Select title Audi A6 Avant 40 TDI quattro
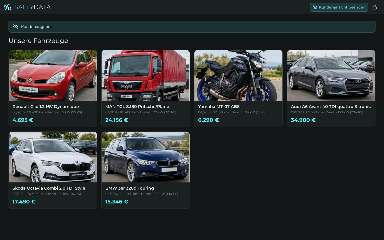Screen dimensions: 384x240 click(x=331, y=107)
